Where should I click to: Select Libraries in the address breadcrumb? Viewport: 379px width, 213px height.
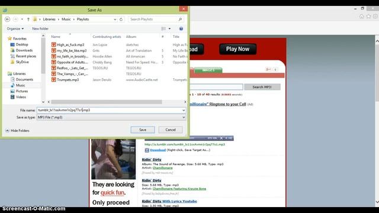coord(49,19)
